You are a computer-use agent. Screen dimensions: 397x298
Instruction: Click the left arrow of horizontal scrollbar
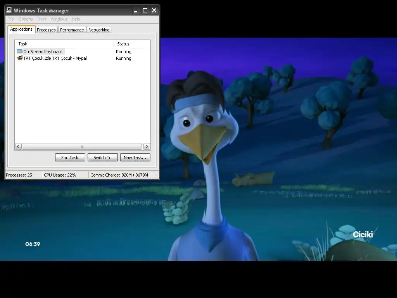click(x=18, y=146)
